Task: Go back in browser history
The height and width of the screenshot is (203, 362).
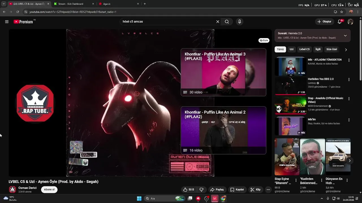Action: point(4,12)
